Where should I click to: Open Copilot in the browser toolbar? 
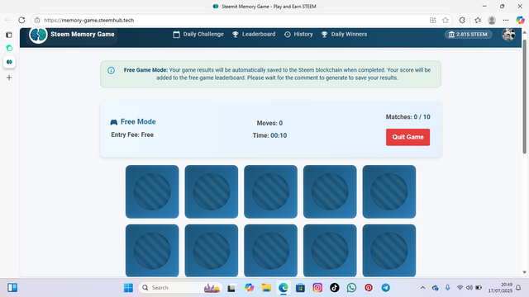[520, 20]
